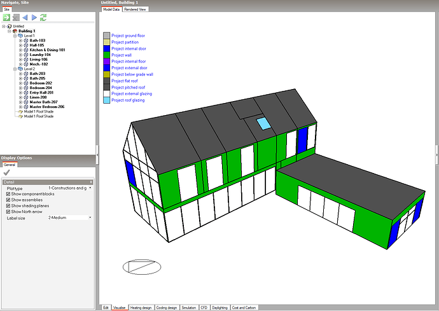439x311 pixels.
Task: Click the zone icon beside Laundry-104
Action: [x=26, y=55]
